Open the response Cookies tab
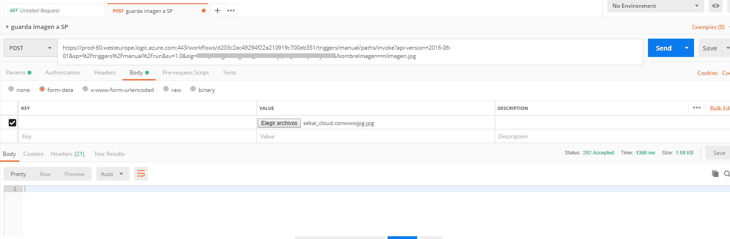 point(33,154)
